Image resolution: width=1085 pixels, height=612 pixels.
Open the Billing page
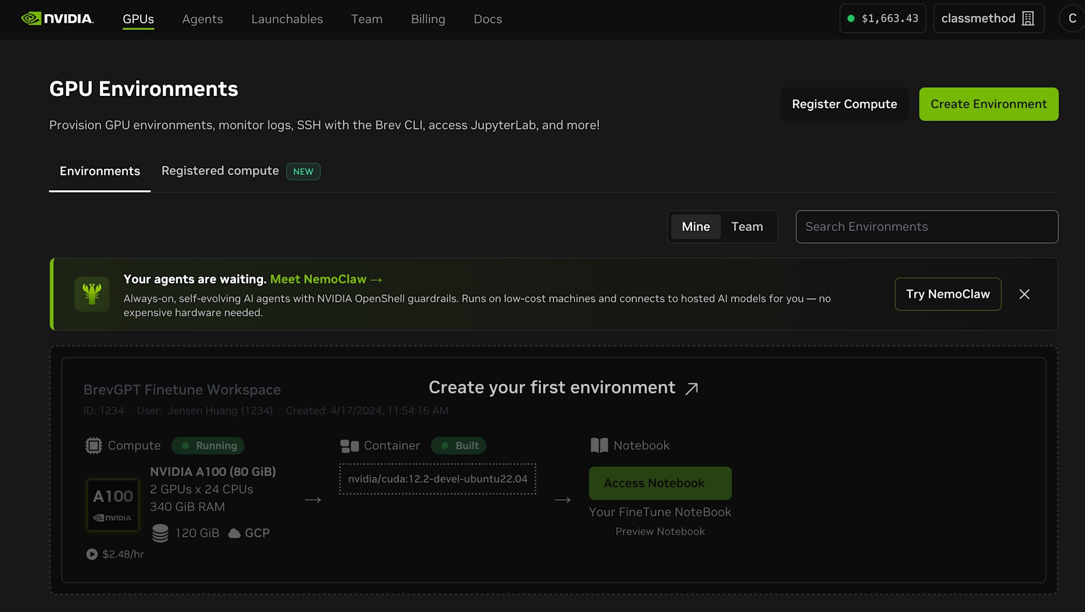point(428,19)
